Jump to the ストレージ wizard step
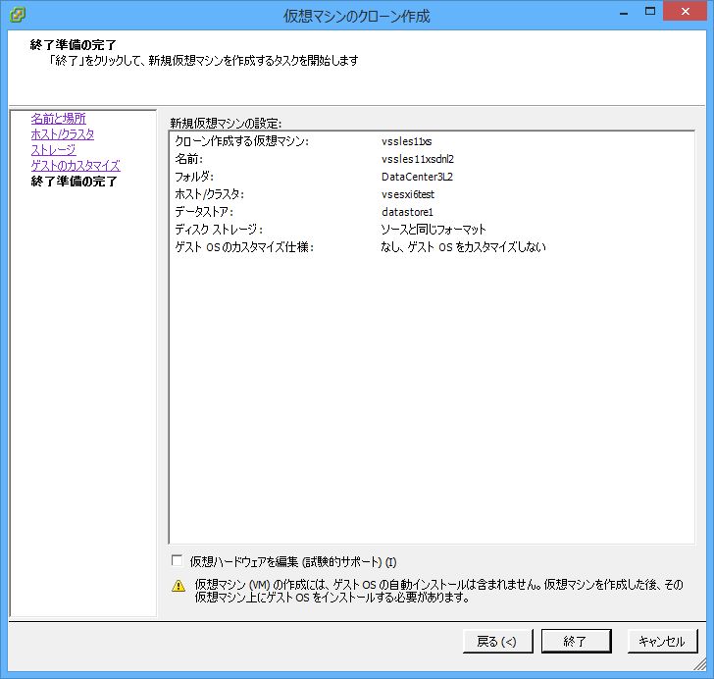The height and width of the screenshot is (679, 714). coord(53,150)
